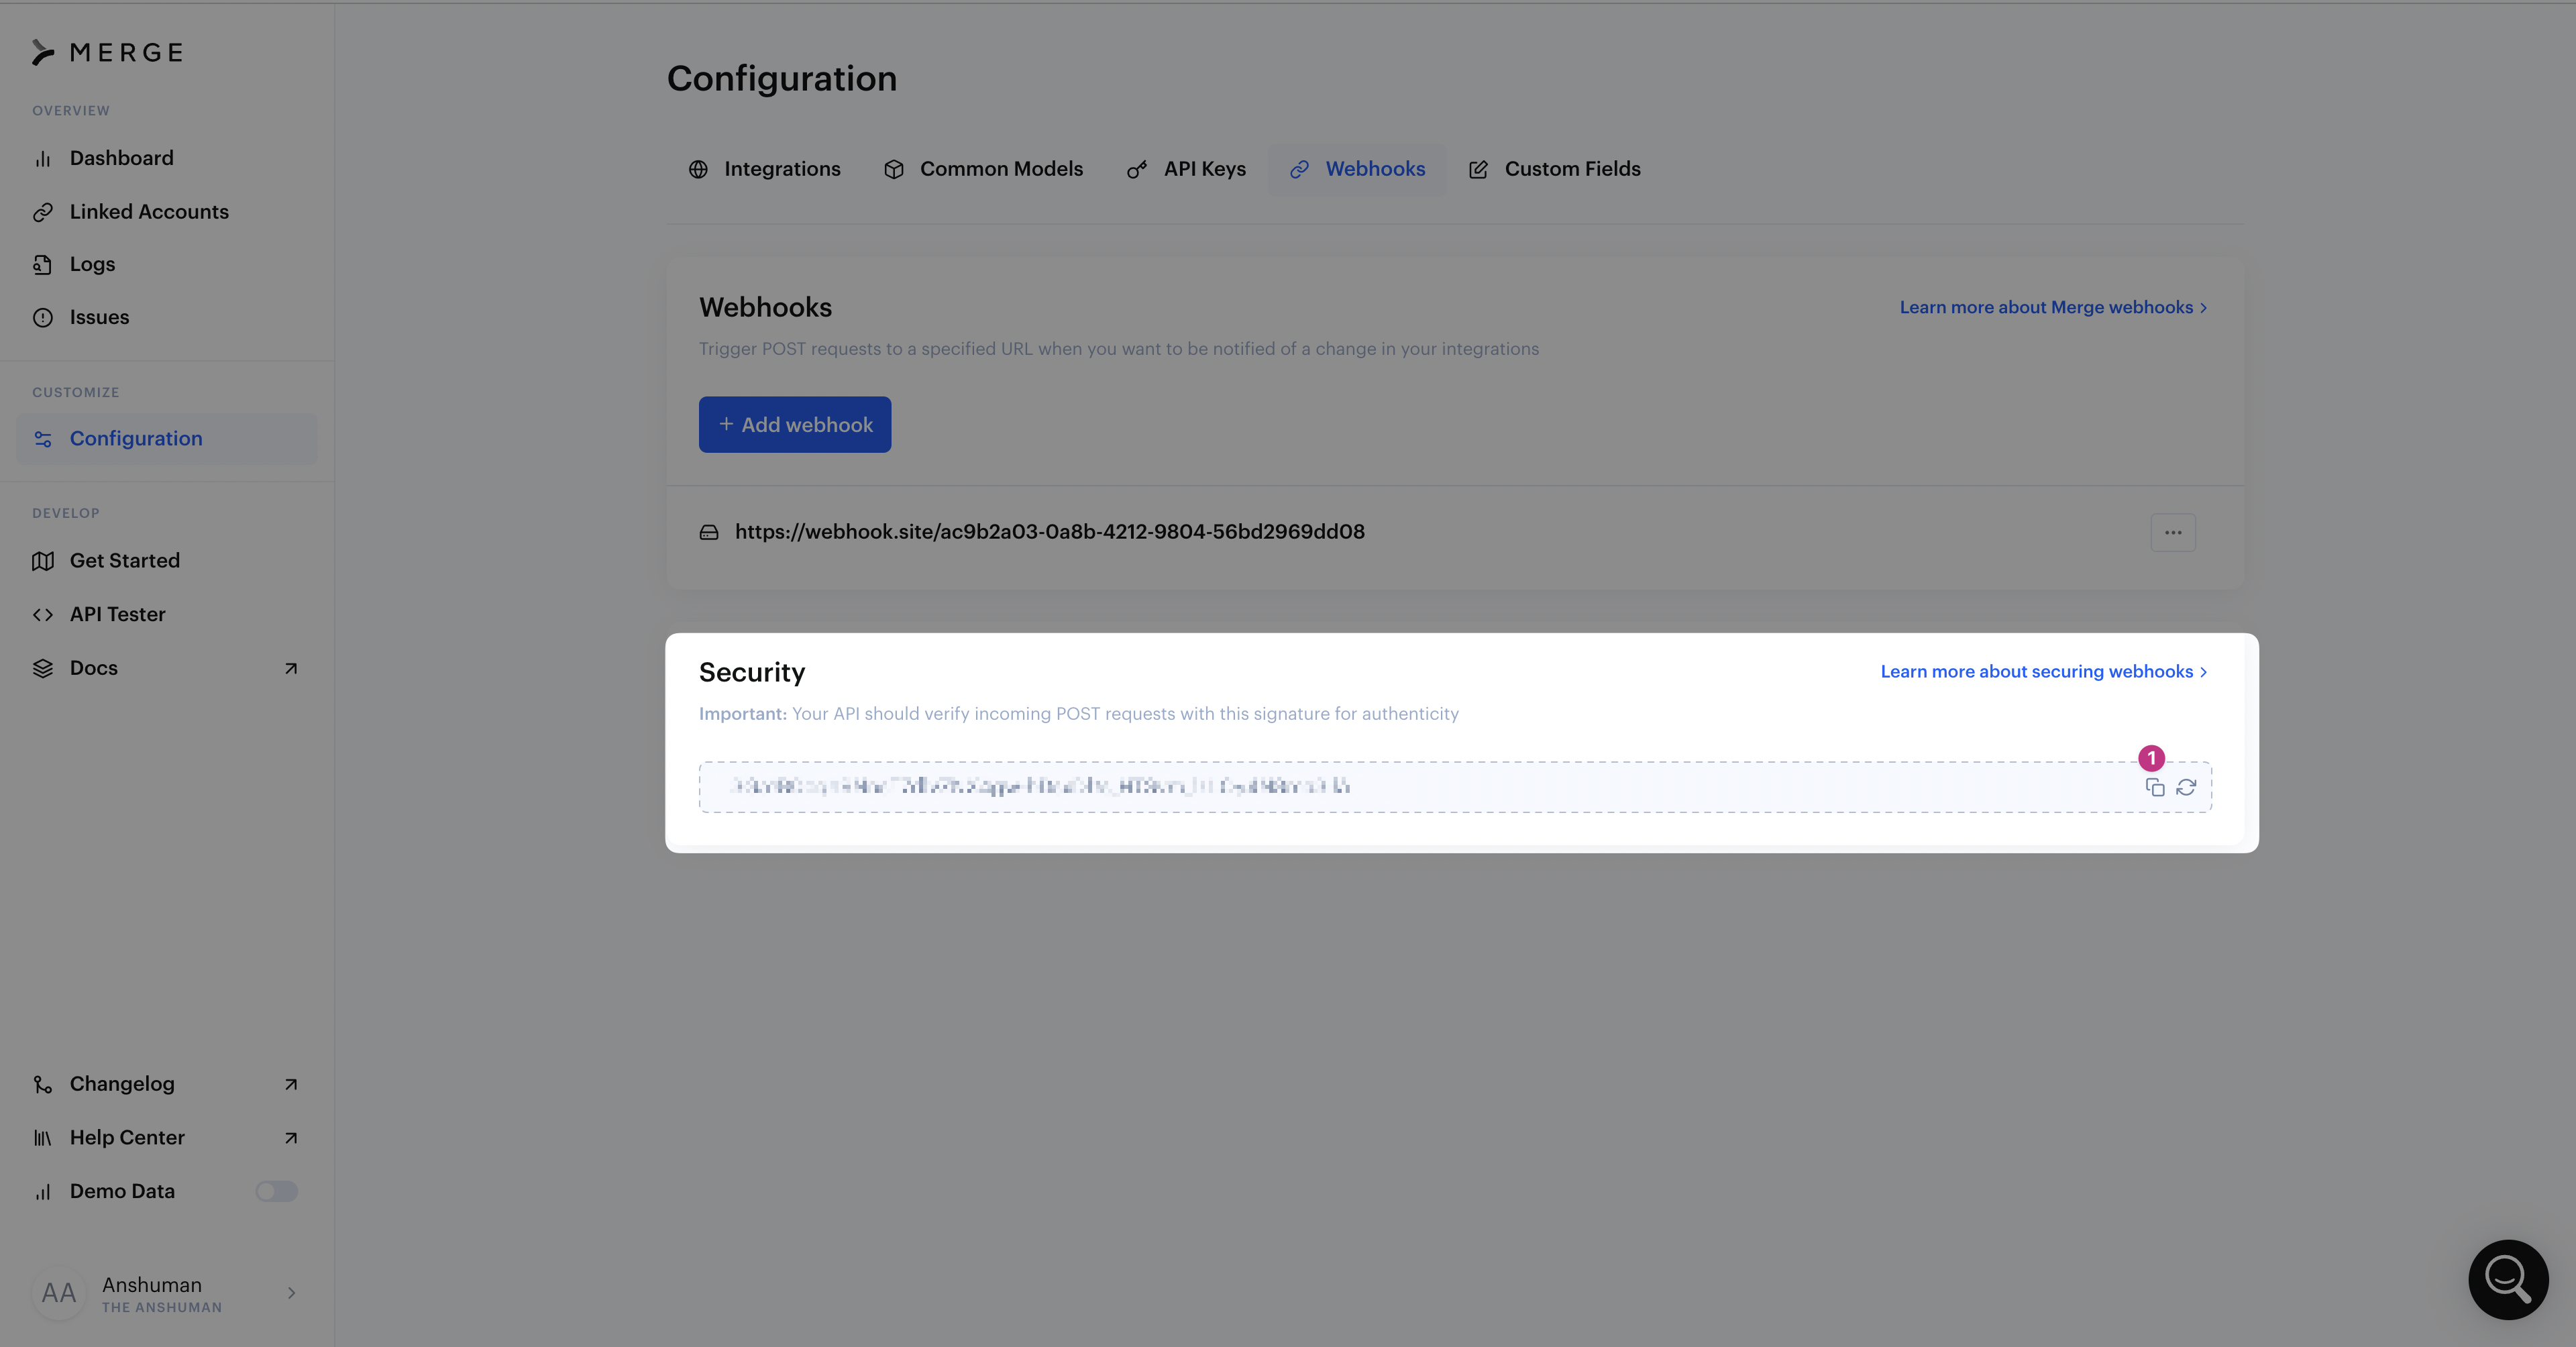The image size is (2576, 1347).
Task: Switch to API Keys tab
Action: coord(1186,169)
